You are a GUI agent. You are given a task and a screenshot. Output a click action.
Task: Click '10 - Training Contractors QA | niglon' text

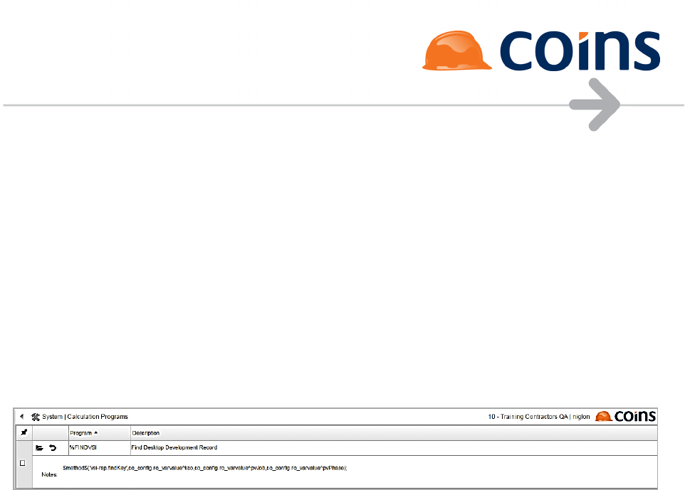pyautogui.click(x=538, y=417)
